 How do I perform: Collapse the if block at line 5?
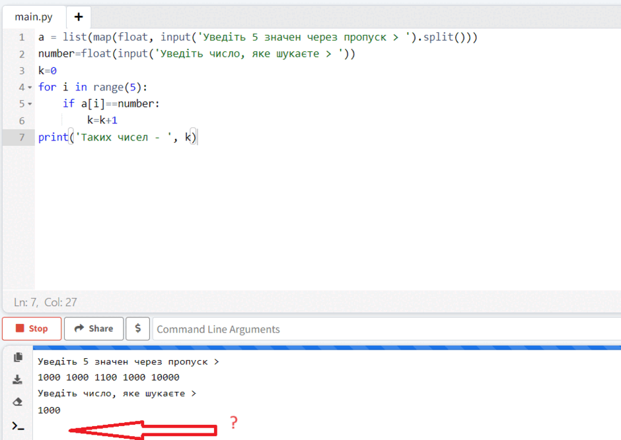pos(30,104)
